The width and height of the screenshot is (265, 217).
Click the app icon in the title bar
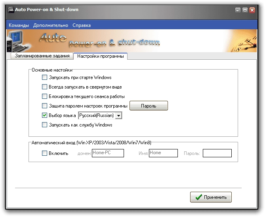[11, 9]
